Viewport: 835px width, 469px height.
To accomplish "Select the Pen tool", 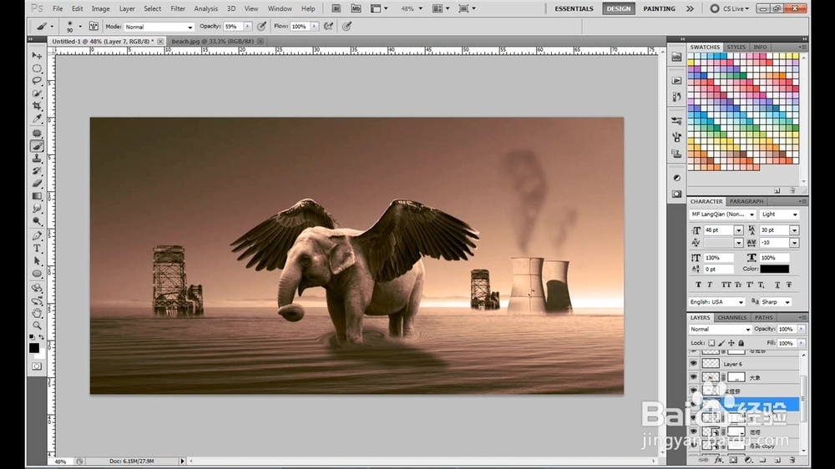I will pyautogui.click(x=37, y=236).
